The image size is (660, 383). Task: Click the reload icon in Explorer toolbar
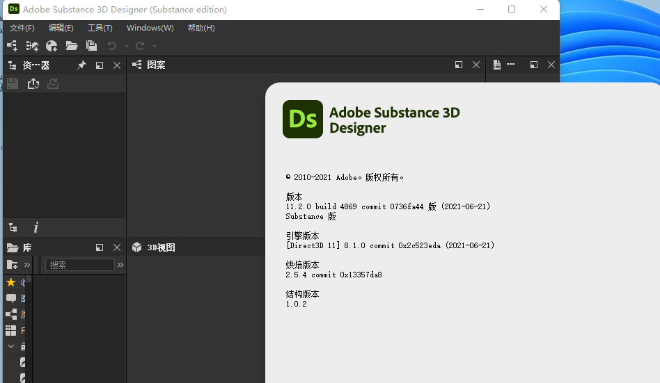(x=53, y=83)
